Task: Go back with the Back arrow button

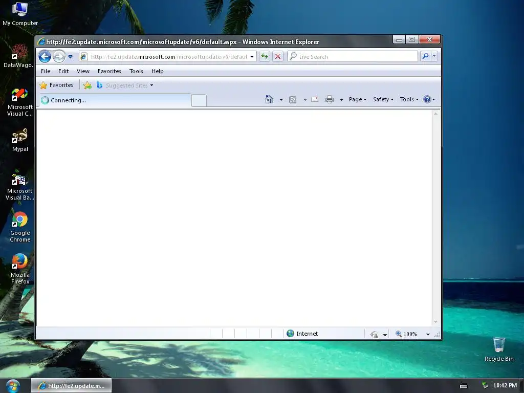Action: 45,56
